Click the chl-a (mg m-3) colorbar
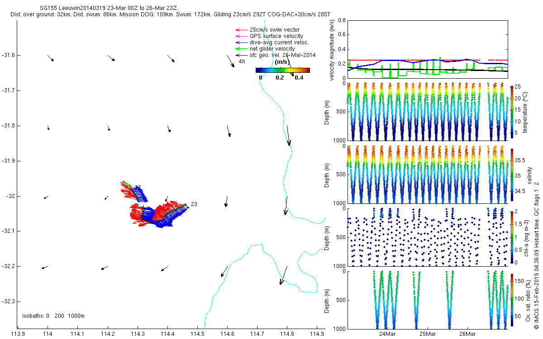Viewport: 543px width, 339px height. click(512, 236)
